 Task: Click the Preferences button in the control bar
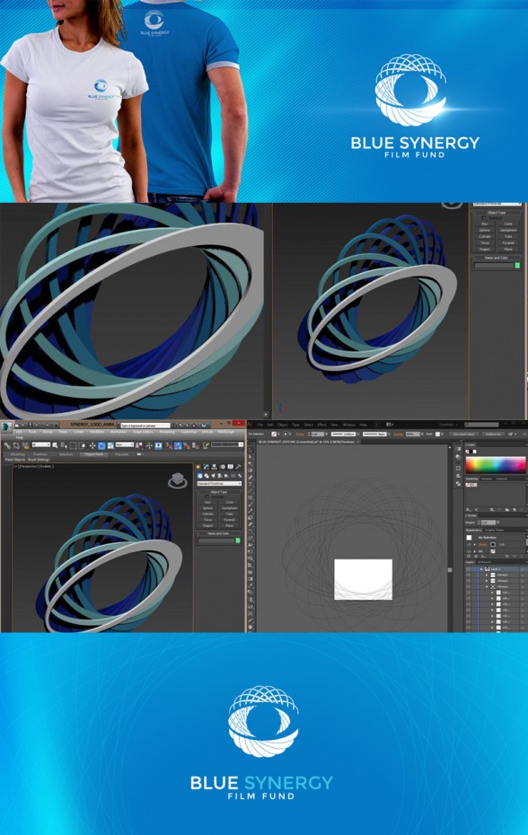coord(493,434)
